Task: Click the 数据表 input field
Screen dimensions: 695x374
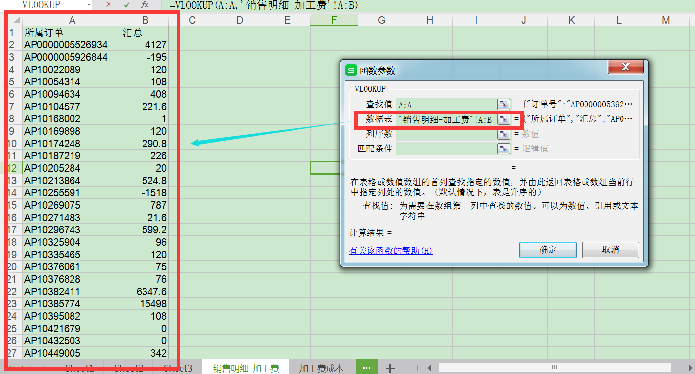Action: [446, 119]
